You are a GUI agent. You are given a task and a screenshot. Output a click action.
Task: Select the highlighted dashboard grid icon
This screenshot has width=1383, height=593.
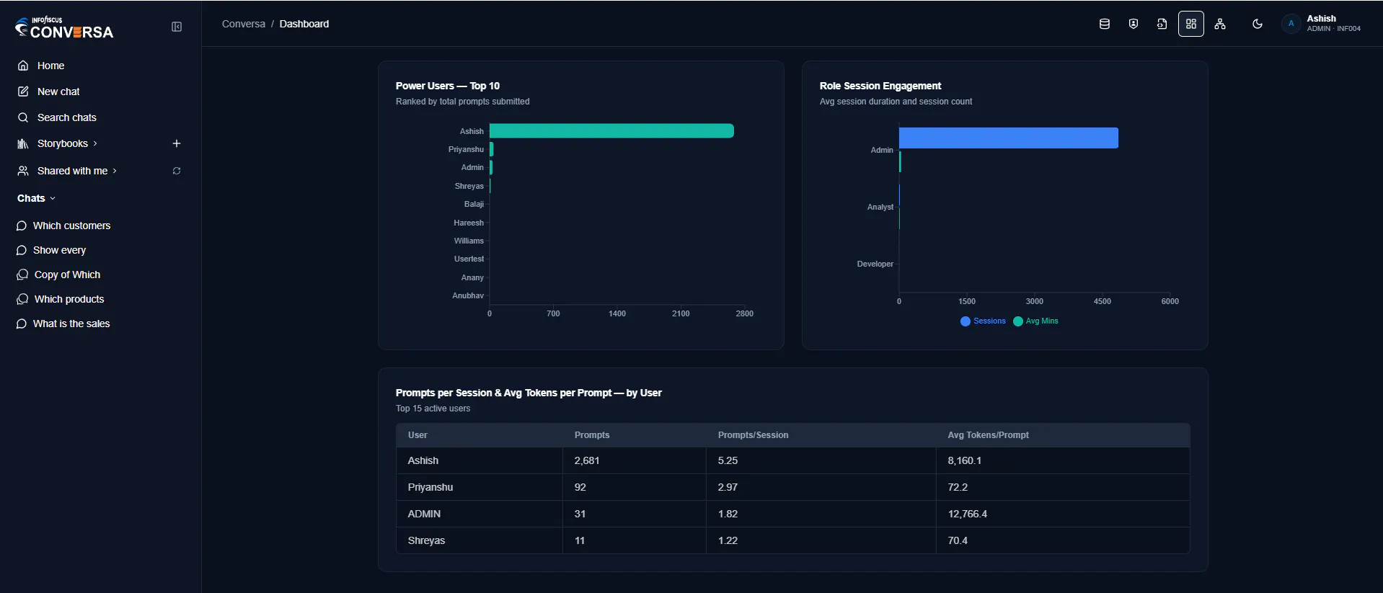(x=1191, y=24)
